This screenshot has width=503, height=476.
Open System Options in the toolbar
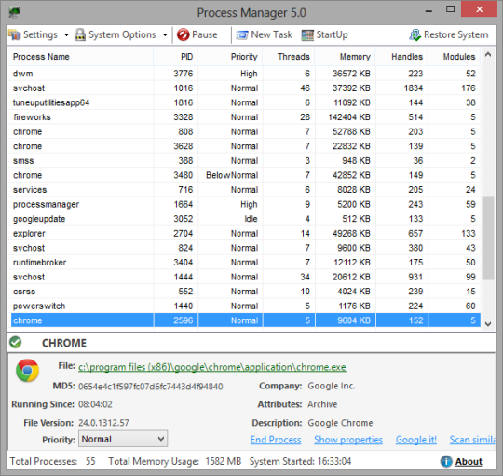(x=116, y=34)
